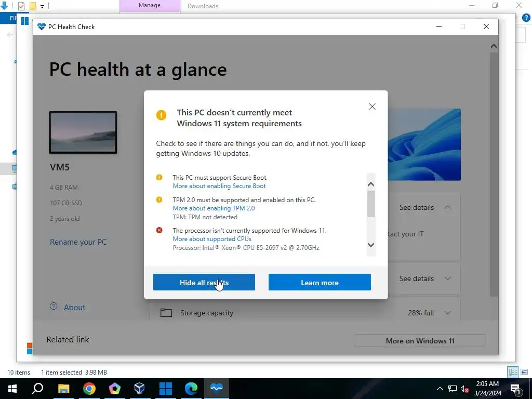Click the File Explorer help icon

[x=526, y=18]
